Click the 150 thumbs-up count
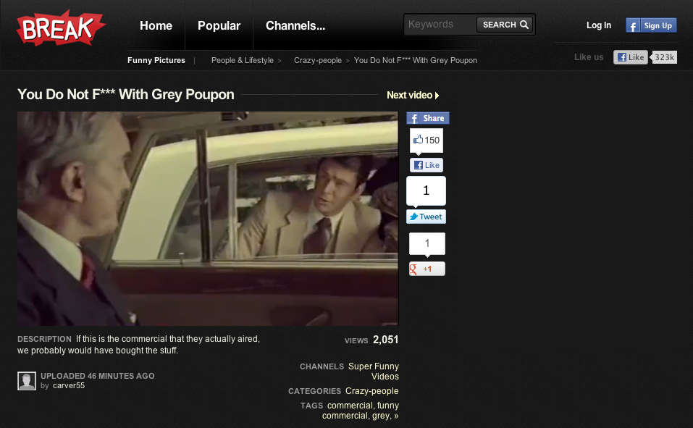693x428 pixels. [x=427, y=140]
